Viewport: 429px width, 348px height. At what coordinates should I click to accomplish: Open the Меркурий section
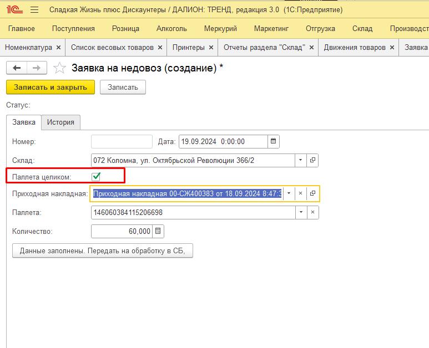coord(220,29)
